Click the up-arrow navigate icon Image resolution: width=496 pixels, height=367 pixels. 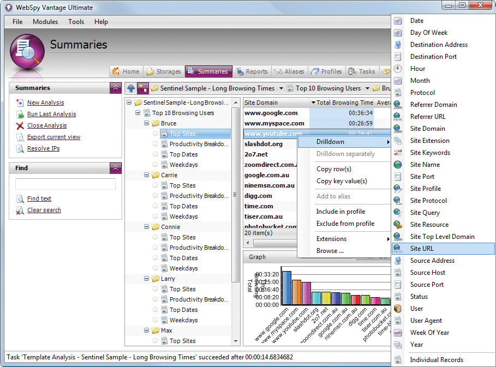pos(131,88)
